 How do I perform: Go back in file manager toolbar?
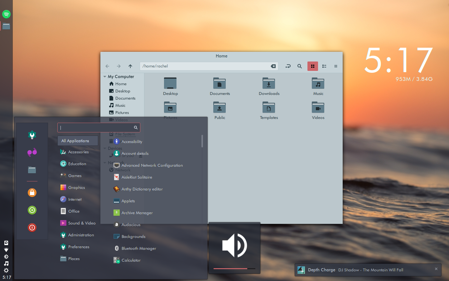[x=107, y=66]
